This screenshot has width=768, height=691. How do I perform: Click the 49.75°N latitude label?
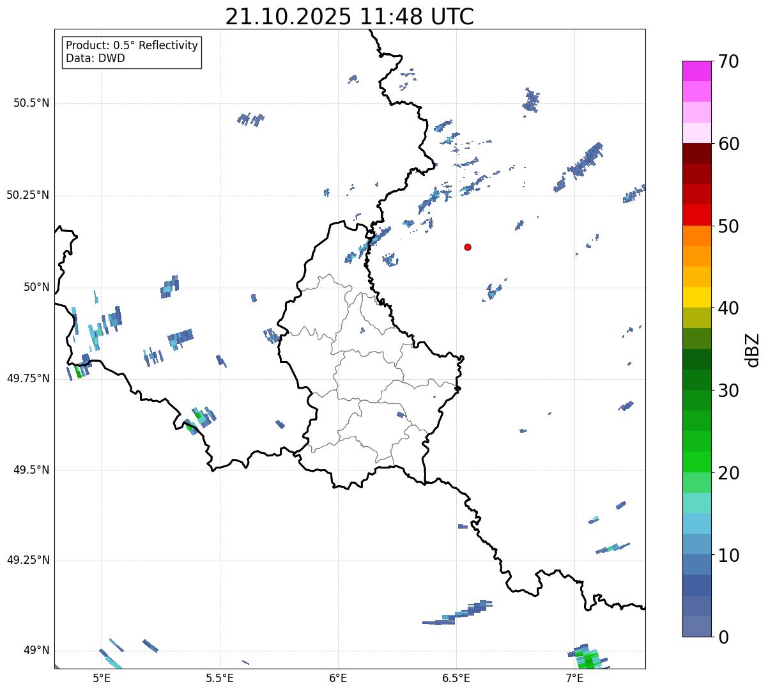(27, 378)
